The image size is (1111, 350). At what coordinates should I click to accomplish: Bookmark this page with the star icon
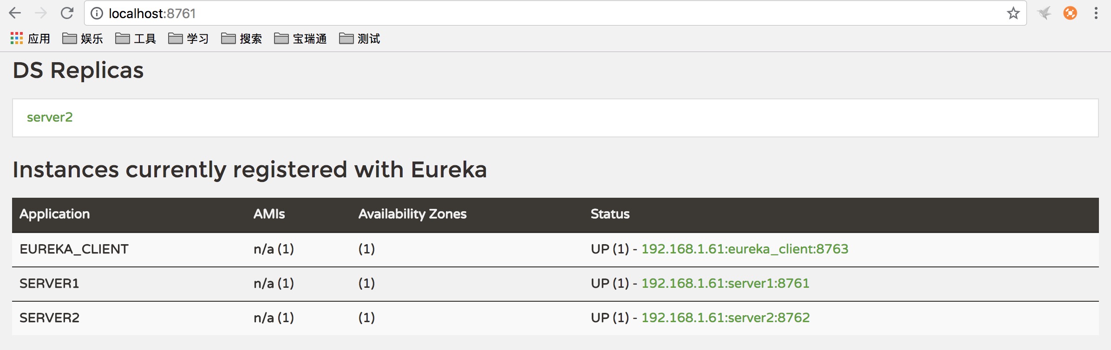(x=1013, y=13)
